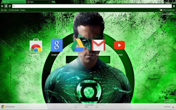Open the Downloads - Googl... bookmark
Image resolution: width=176 pixels, height=110 pixels.
[17, 10]
